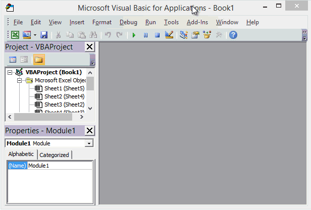
Task: Click the Cut scissors icon
Action: coord(58,35)
